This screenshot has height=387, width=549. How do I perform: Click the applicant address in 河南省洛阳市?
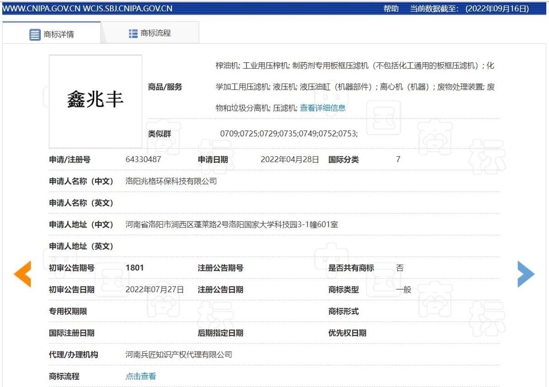pos(231,225)
